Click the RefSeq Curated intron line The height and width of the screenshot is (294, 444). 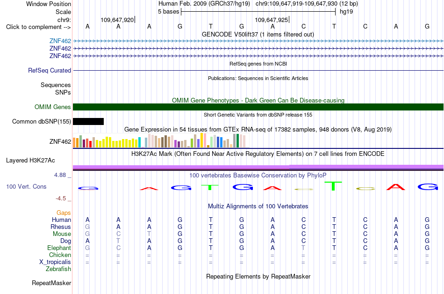click(258, 70)
